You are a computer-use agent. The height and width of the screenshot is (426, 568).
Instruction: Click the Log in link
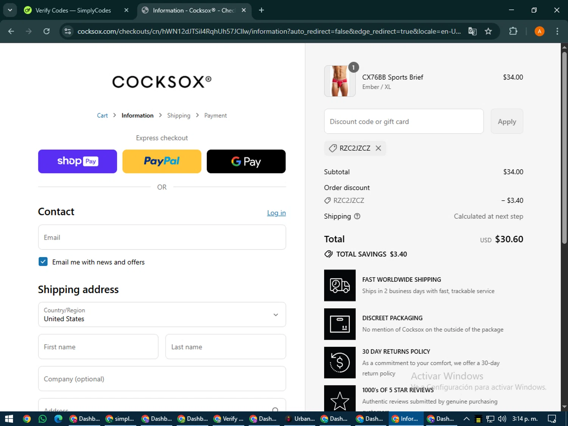pos(276,213)
